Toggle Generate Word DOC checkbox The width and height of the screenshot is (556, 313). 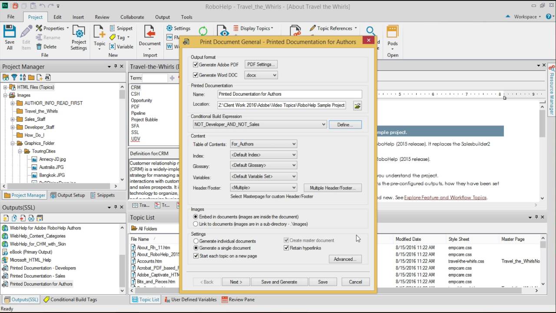point(195,75)
